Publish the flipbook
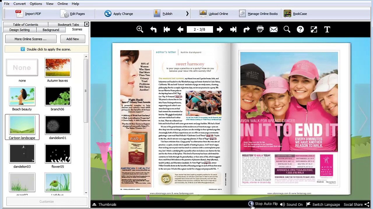Image resolution: width=373 pixels, height=209 pixels. [163, 14]
